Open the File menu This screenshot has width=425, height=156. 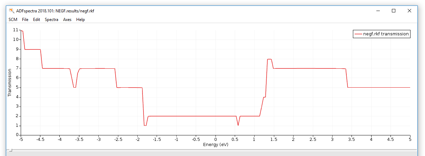[25, 20]
